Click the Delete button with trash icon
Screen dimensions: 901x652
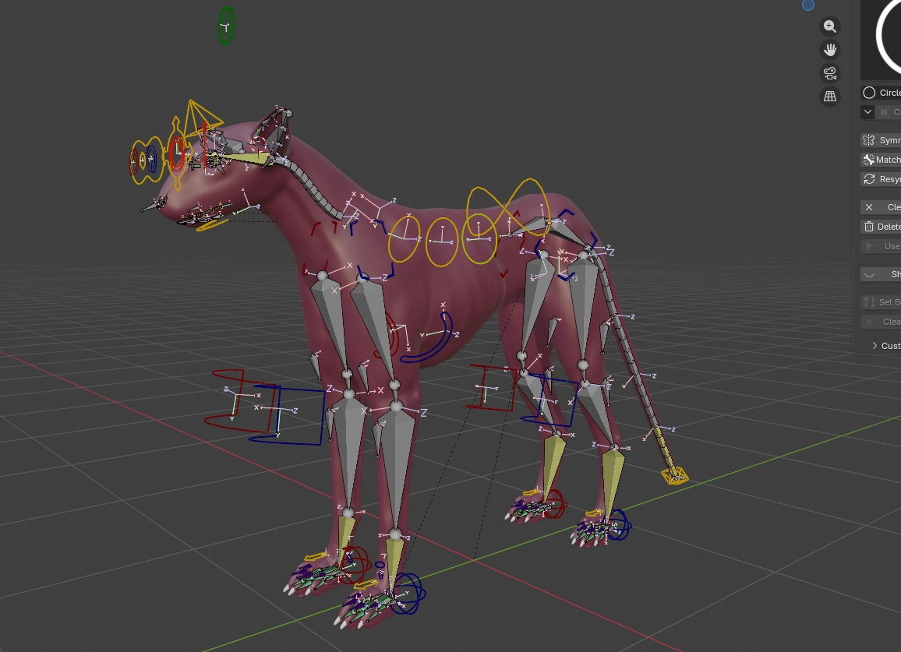click(881, 227)
